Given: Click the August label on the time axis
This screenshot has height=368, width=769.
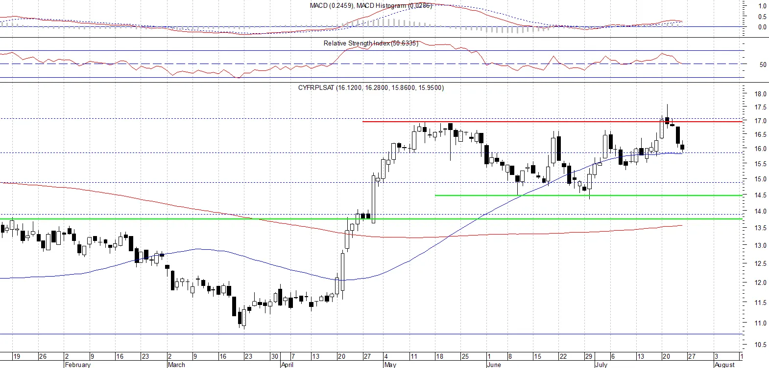Looking at the screenshot, I should pyautogui.click(x=725, y=365).
